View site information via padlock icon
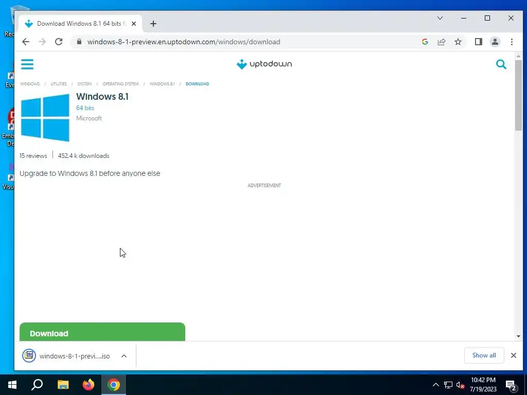The image size is (527, 395). tap(79, 42)
